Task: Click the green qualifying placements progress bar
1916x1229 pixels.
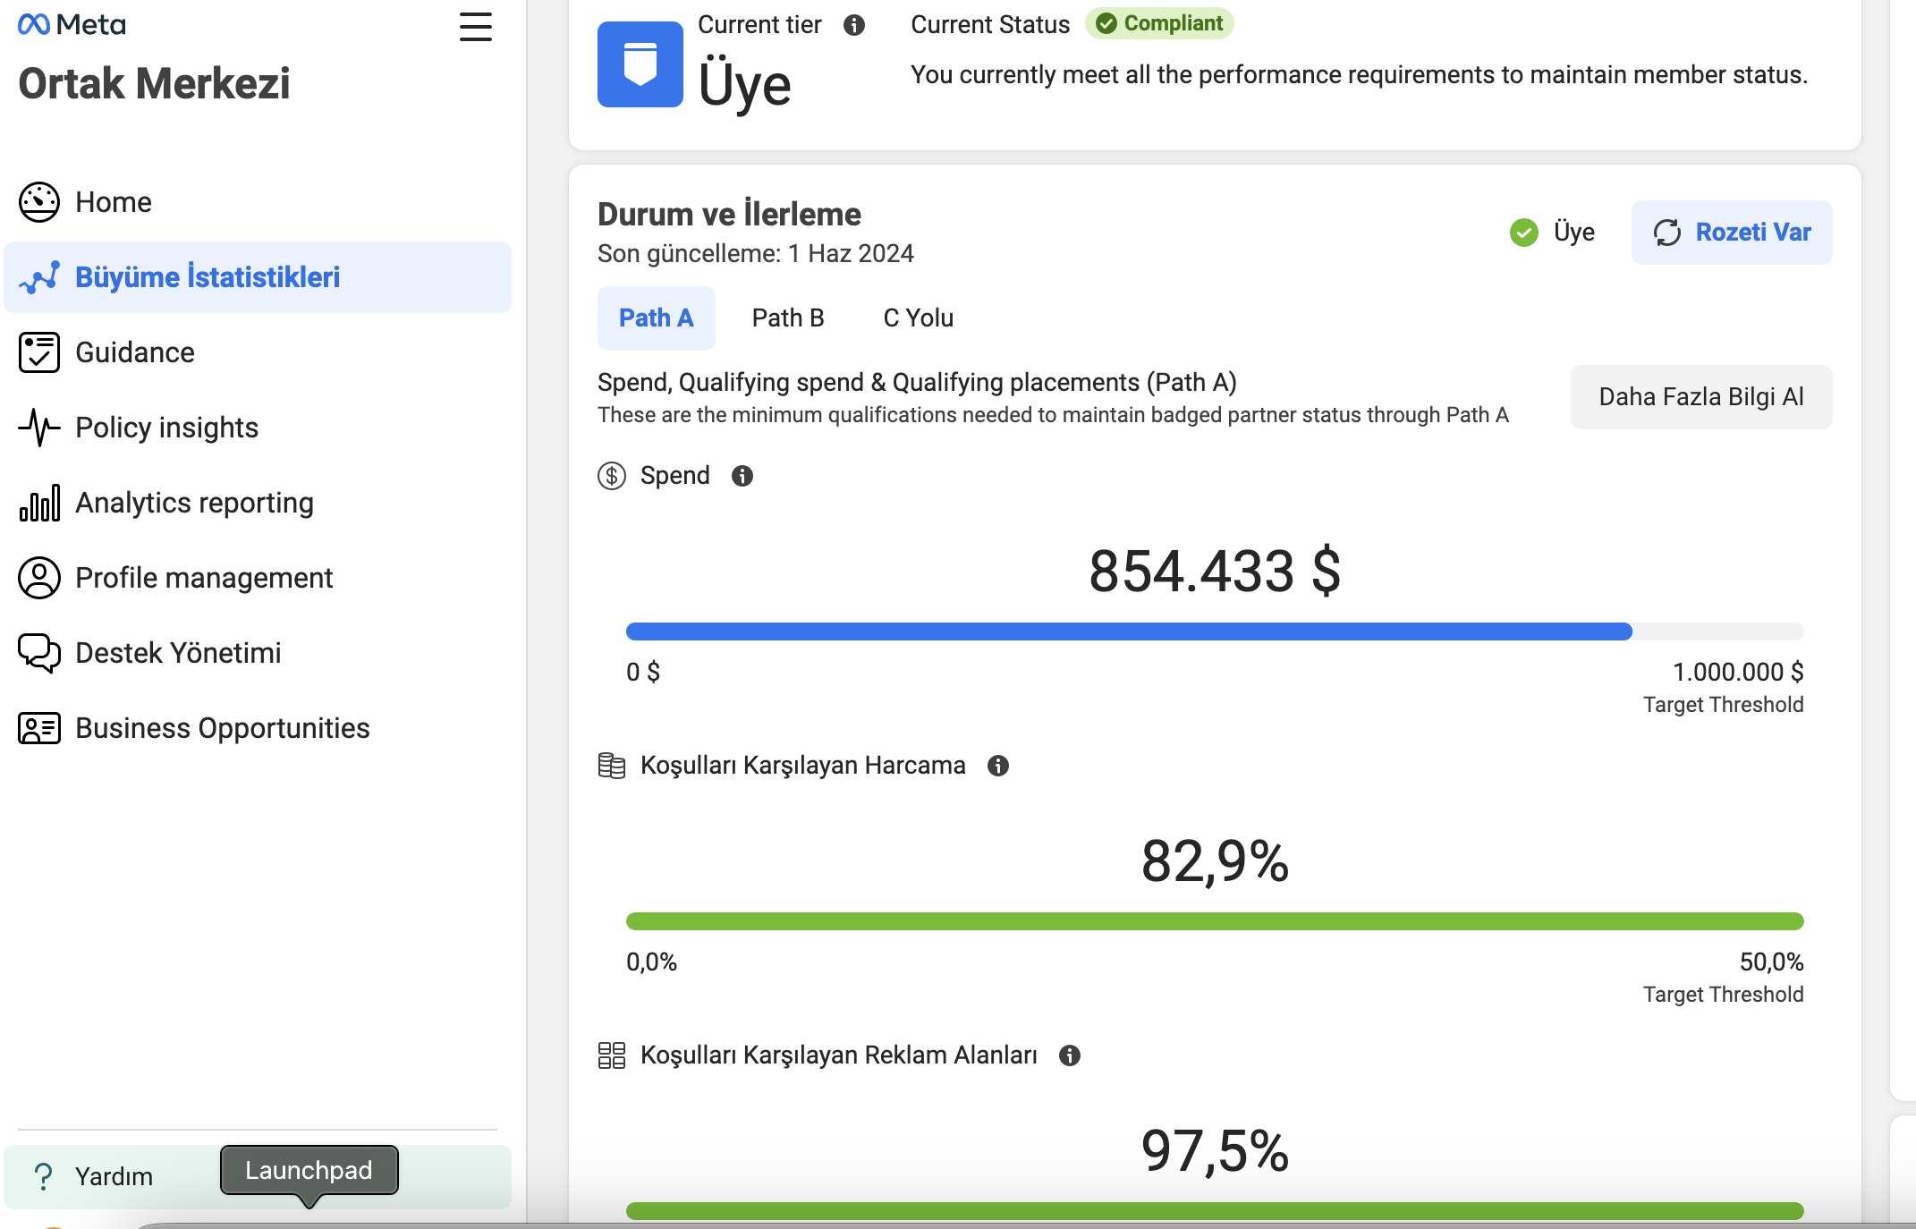Action: pyautogui.click(x=1215, y=1211)
